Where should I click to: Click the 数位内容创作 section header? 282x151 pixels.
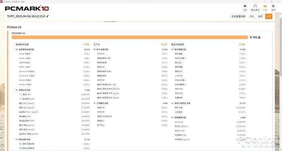tap(178, 44)
